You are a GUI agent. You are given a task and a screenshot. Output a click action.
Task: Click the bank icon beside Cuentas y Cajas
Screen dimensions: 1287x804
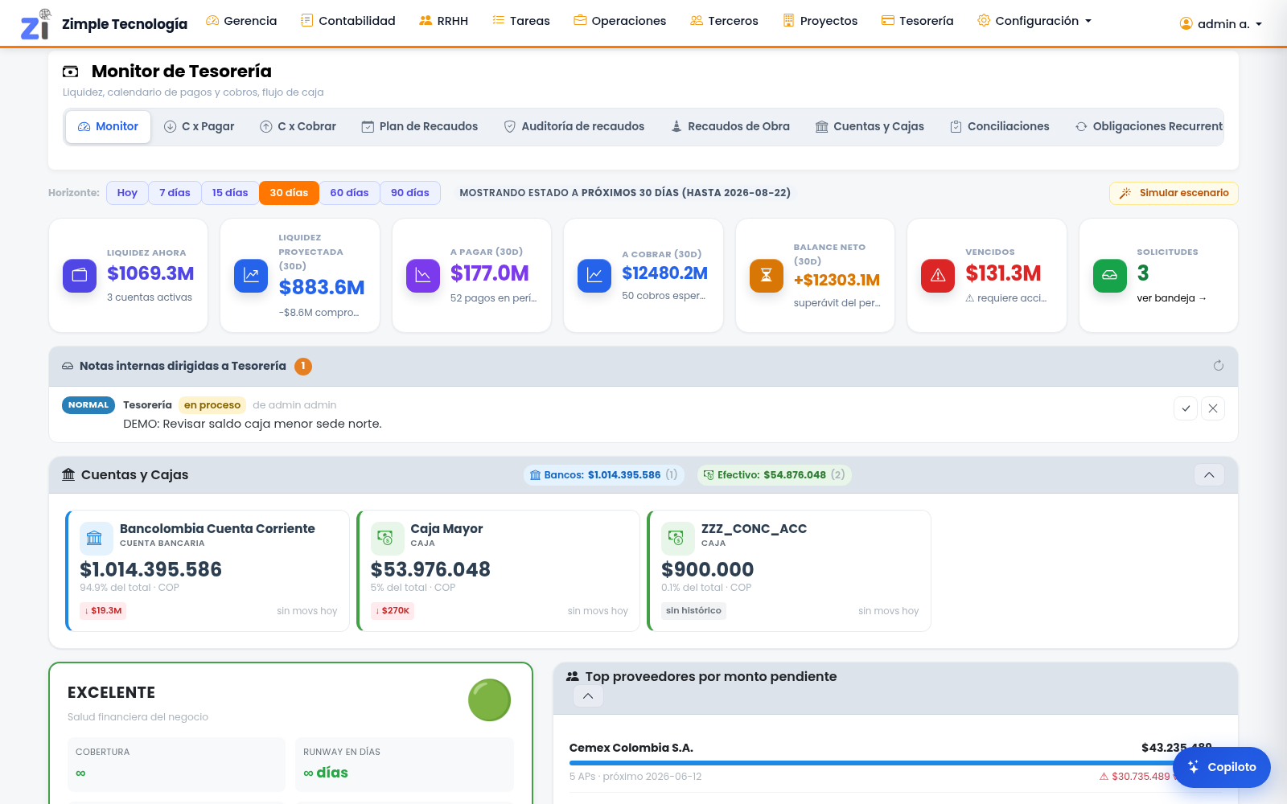pos(68,474)
